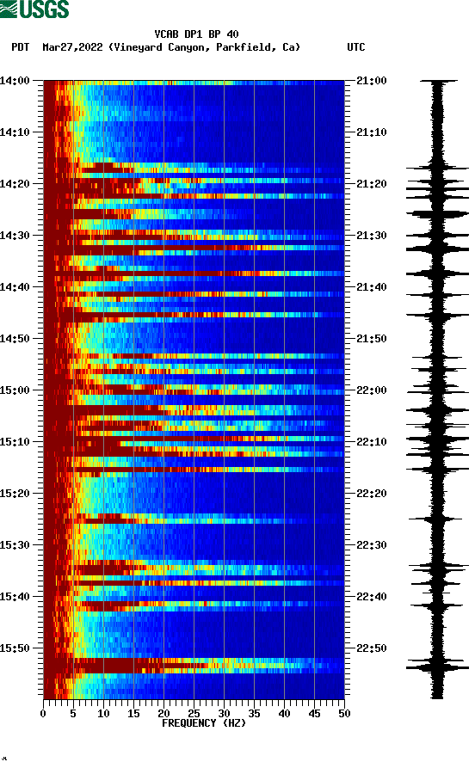Click the 45 Hz frequency tick label
The height and width of the screenshot is (768, 475).
314,714
